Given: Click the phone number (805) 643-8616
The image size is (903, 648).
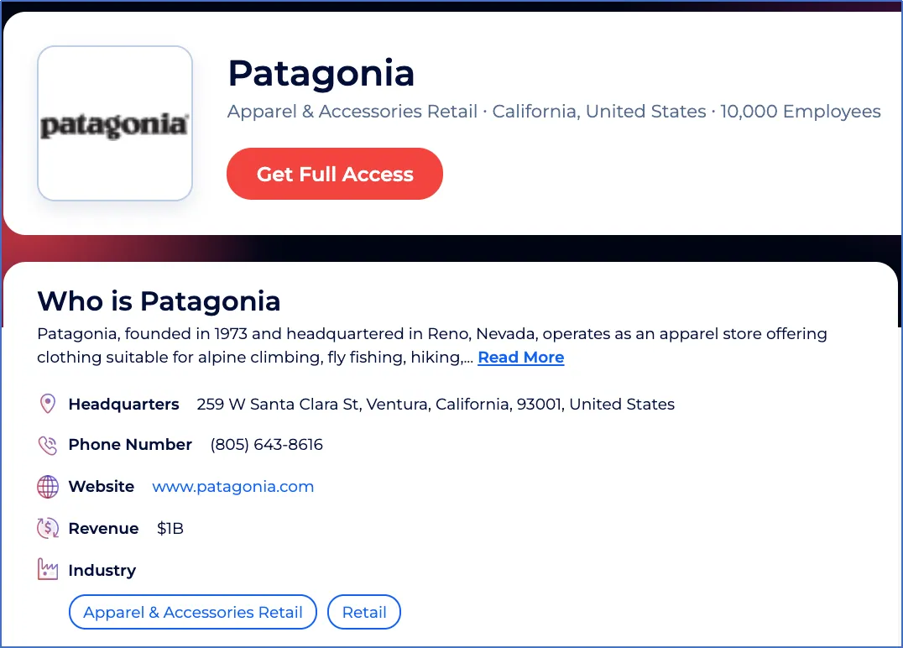Looking at the screenshot, I should 266,444.
